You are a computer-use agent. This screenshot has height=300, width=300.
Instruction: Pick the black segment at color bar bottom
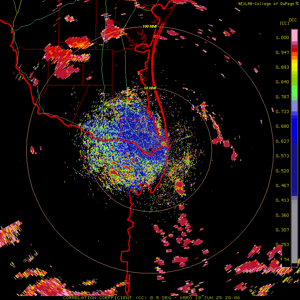294,265
